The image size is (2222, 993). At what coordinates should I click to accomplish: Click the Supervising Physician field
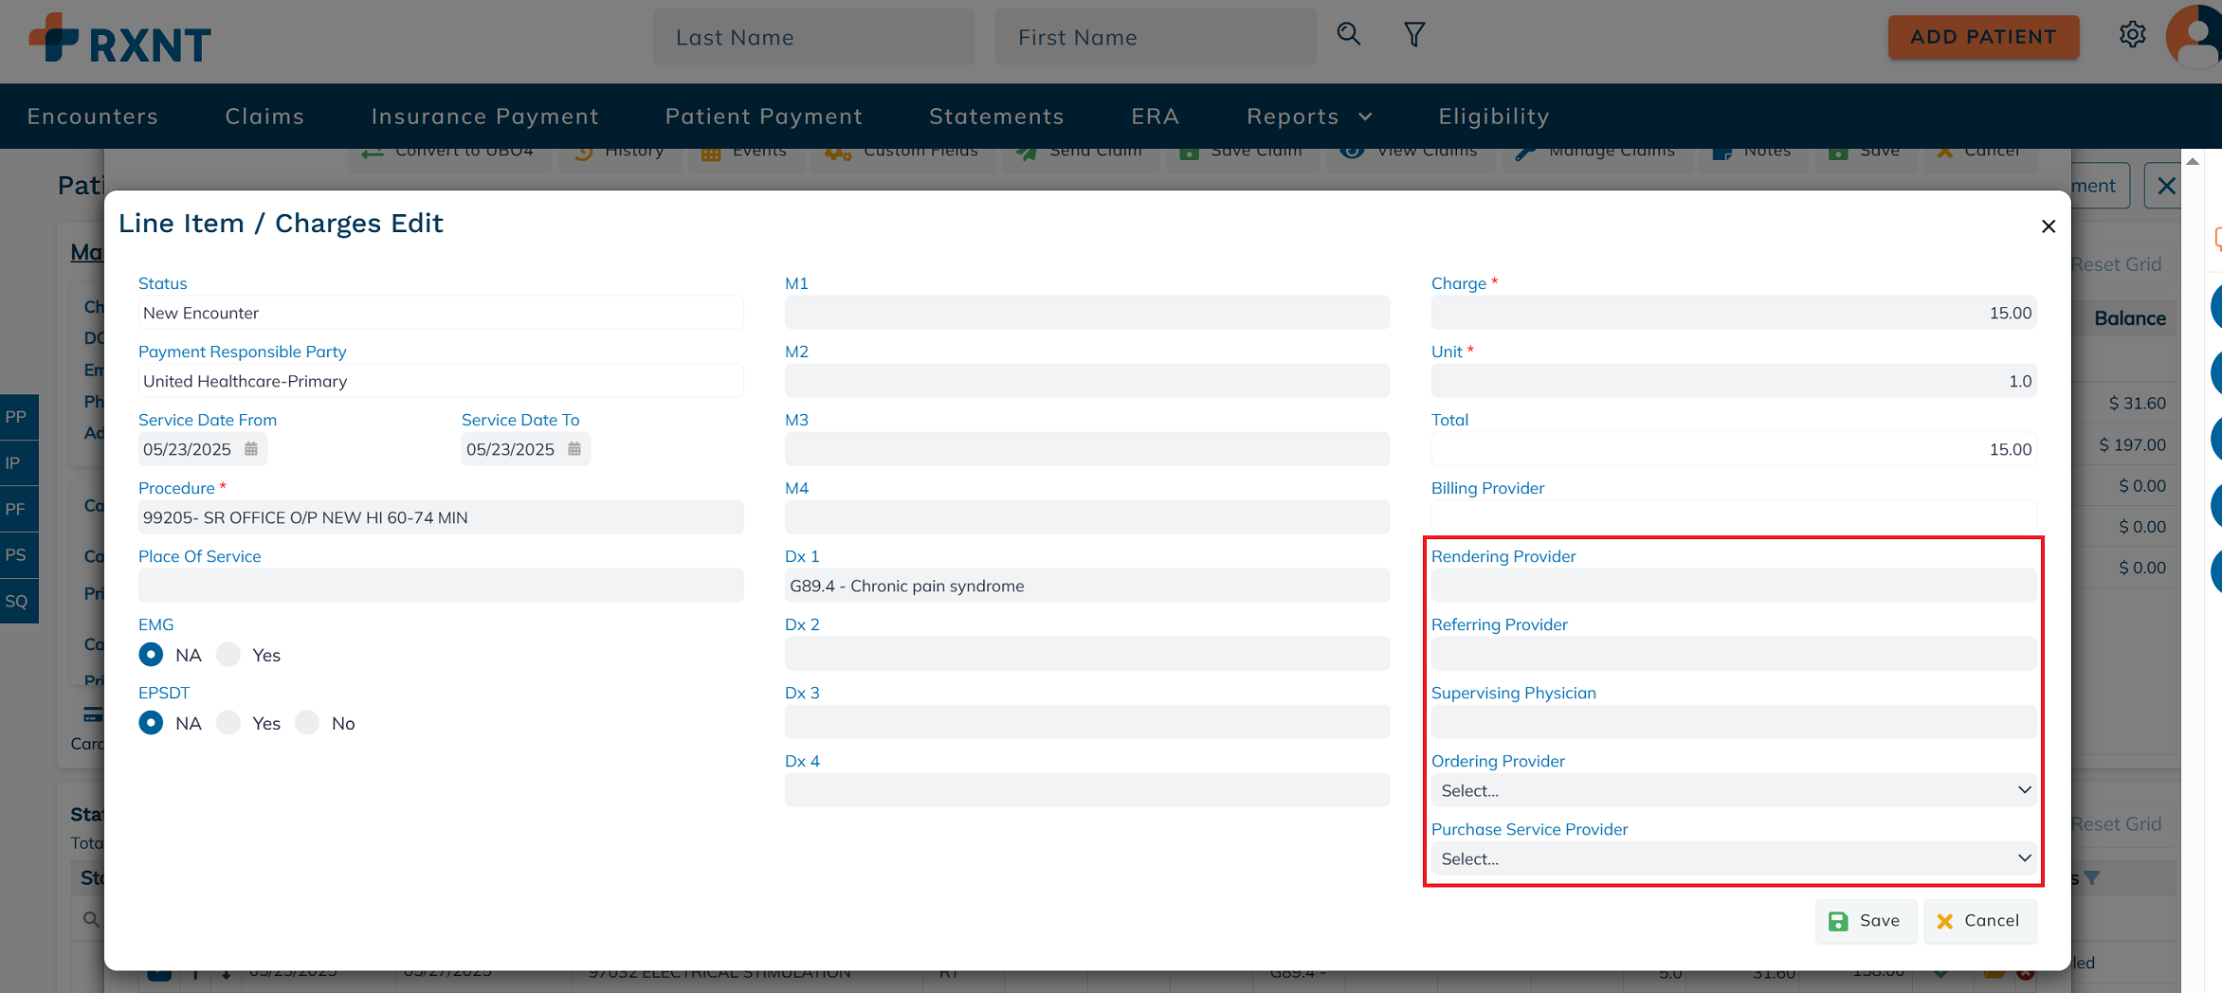click(1734, 722)
